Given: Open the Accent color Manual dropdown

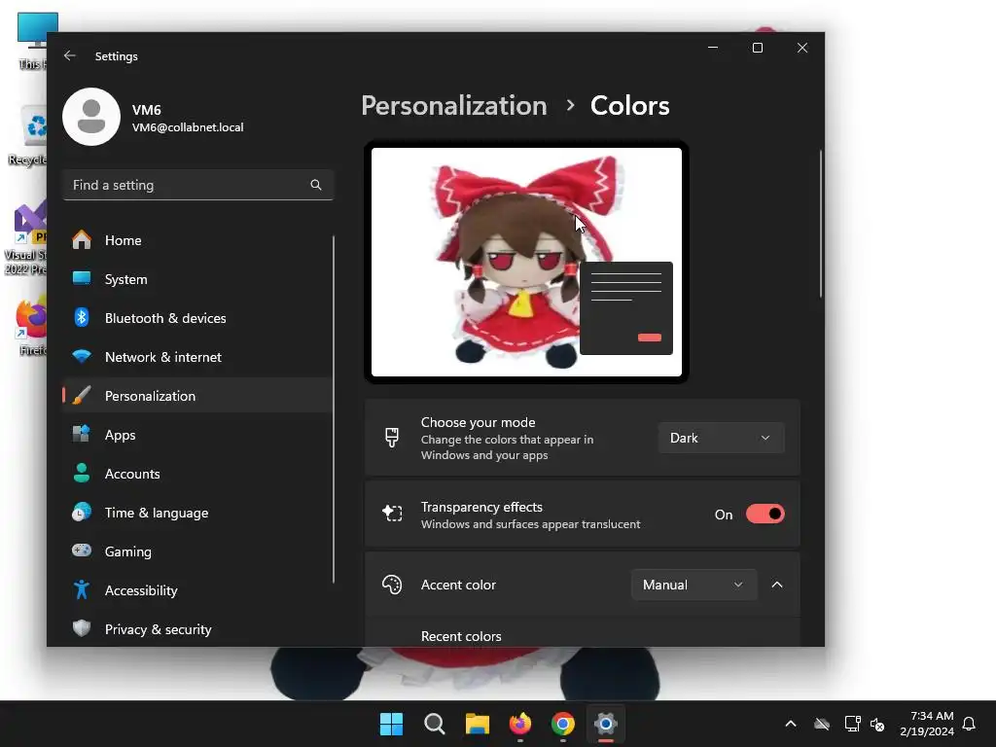Looking at the screenshot, I should pyautogui.click(x=694, y=585).
